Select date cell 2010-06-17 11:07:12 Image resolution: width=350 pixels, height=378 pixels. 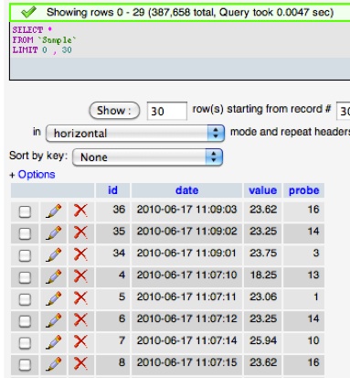[x=186, y=319]
